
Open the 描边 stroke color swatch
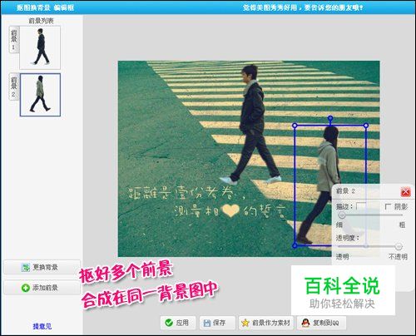361,206
